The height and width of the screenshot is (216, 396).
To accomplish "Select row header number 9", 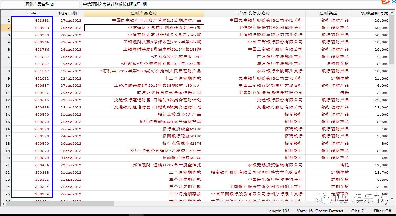I will pyautogui.click(x=6, y=78).
